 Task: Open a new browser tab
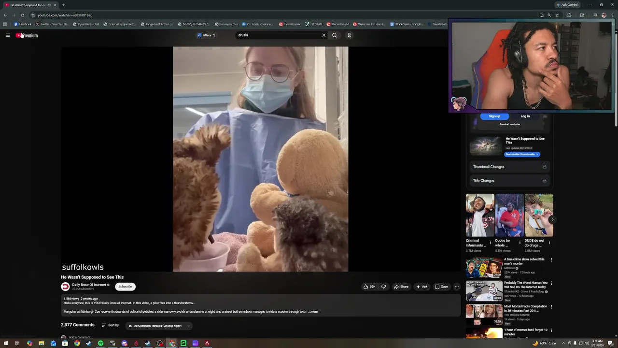[x=63, y=5]
